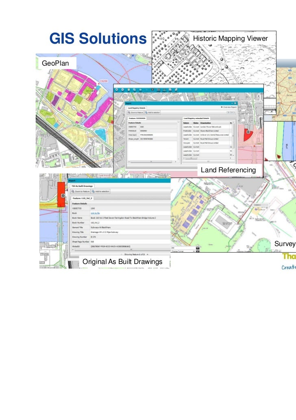
Task: Sort by the Nature column header
Action: click(186, 123)
